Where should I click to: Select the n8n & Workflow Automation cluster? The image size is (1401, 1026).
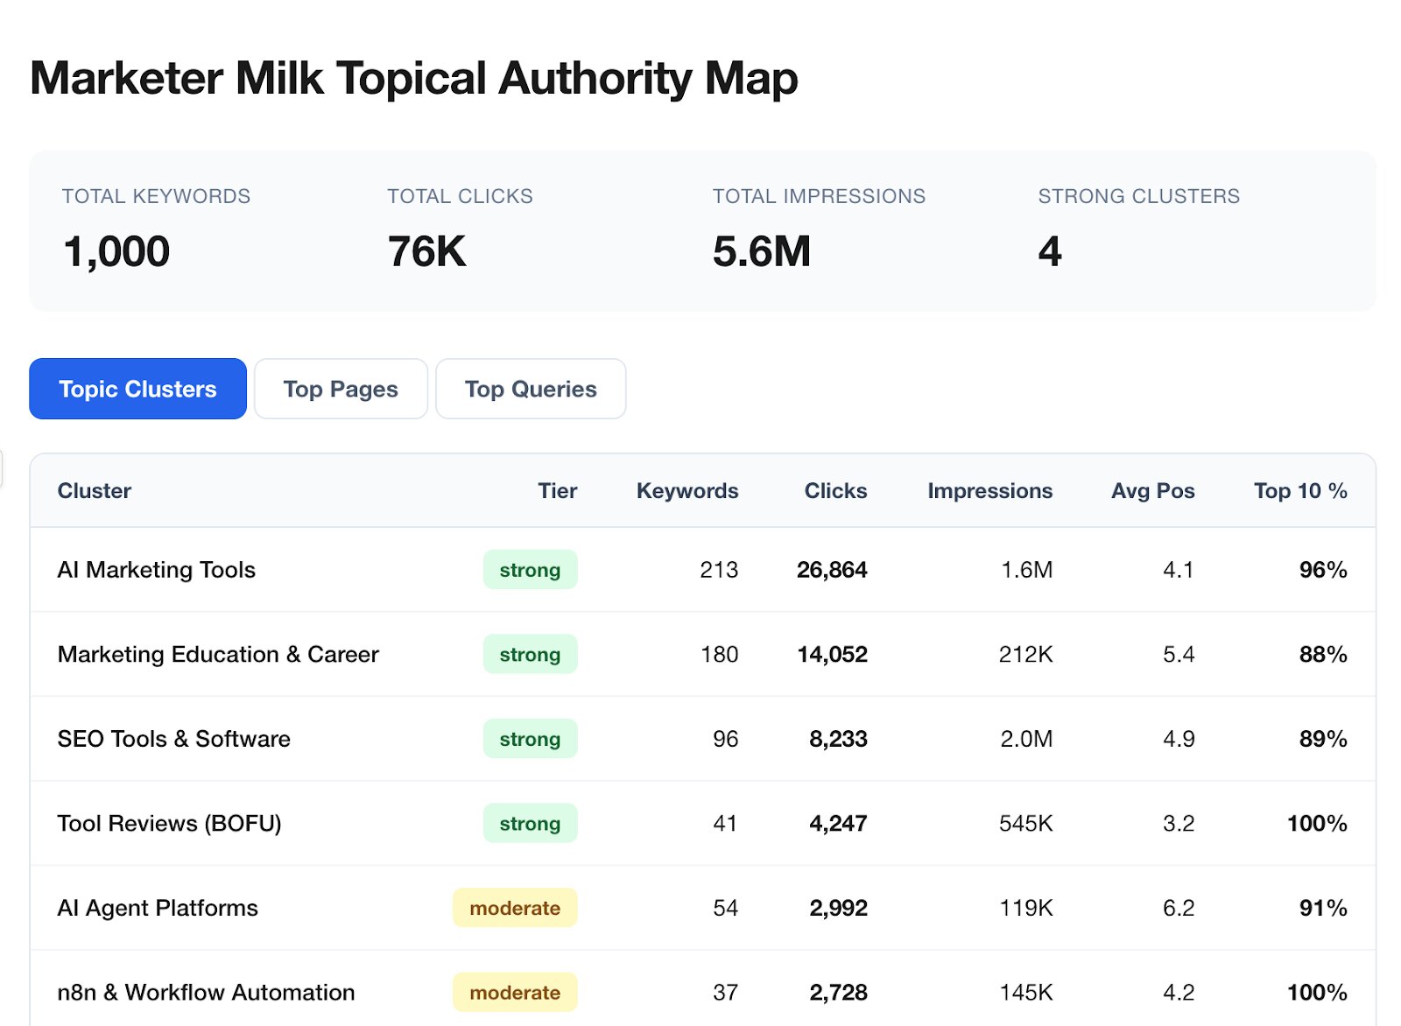(205, 992)
